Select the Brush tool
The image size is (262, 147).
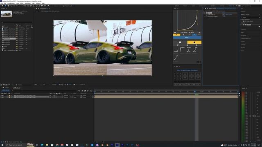(36, 6)
